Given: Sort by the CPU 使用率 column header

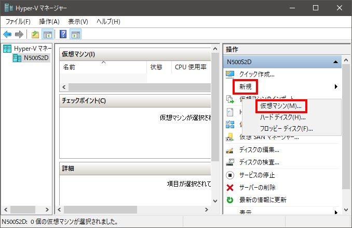Looking at the screenshot, I should 191,67.
